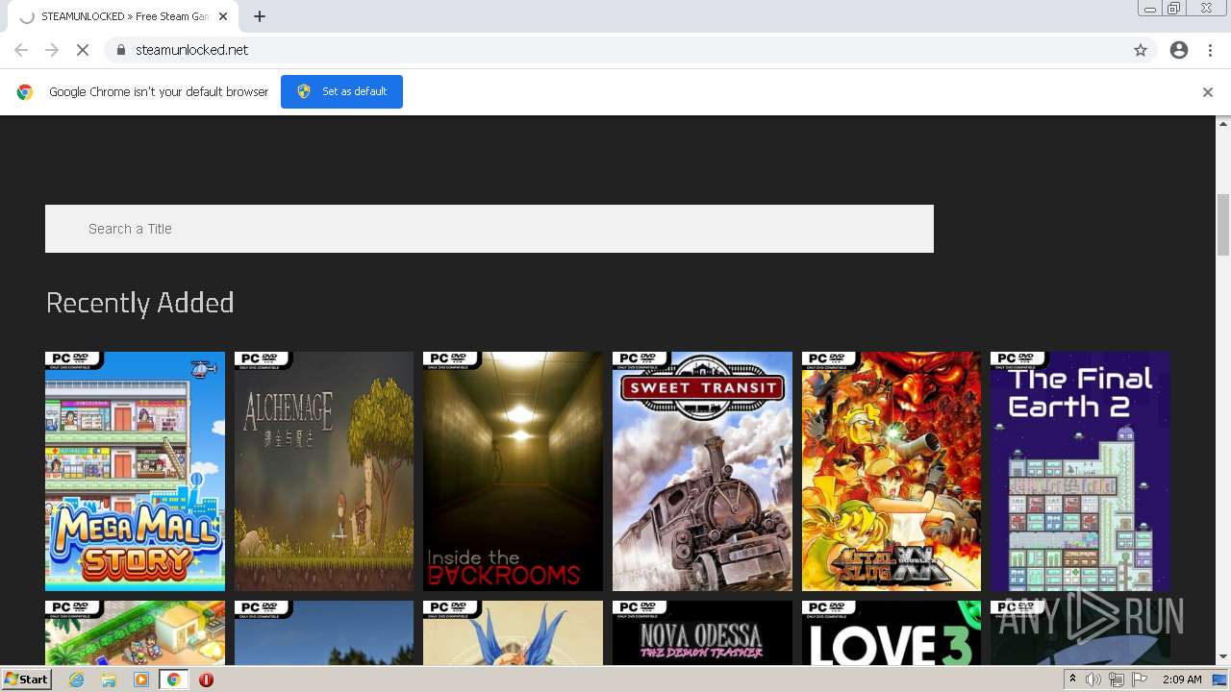This screenshot has width=1231, height=692.
Task: Go back to previous page
Action: point(21,50)
